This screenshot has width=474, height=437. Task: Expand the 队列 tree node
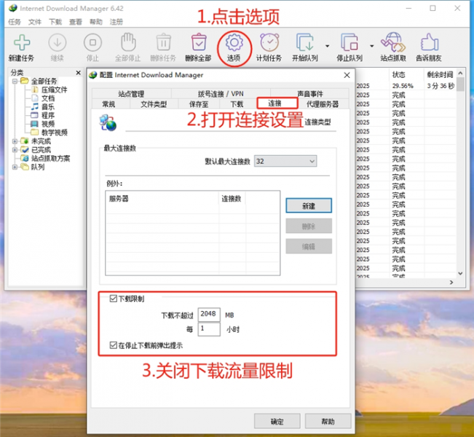tap(15, 167)
